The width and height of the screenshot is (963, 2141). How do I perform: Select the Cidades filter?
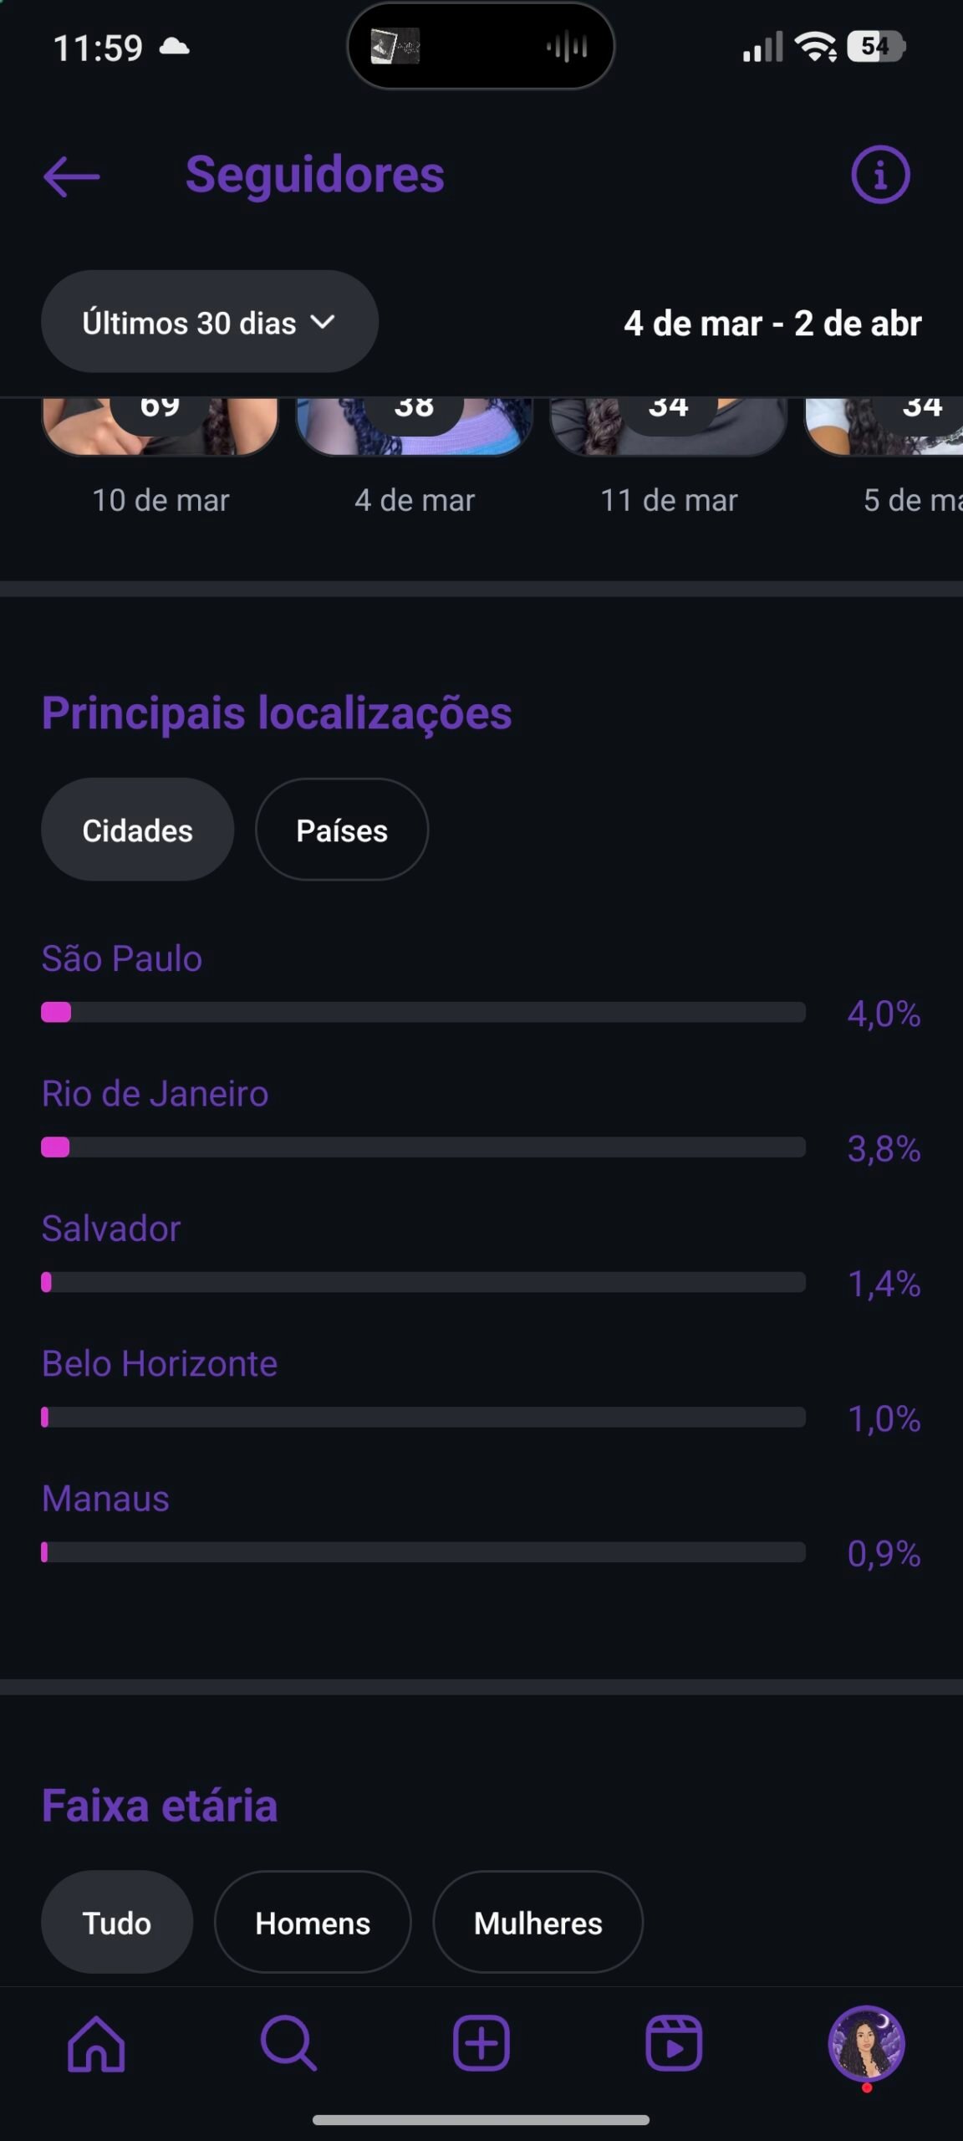click(137, 830)
